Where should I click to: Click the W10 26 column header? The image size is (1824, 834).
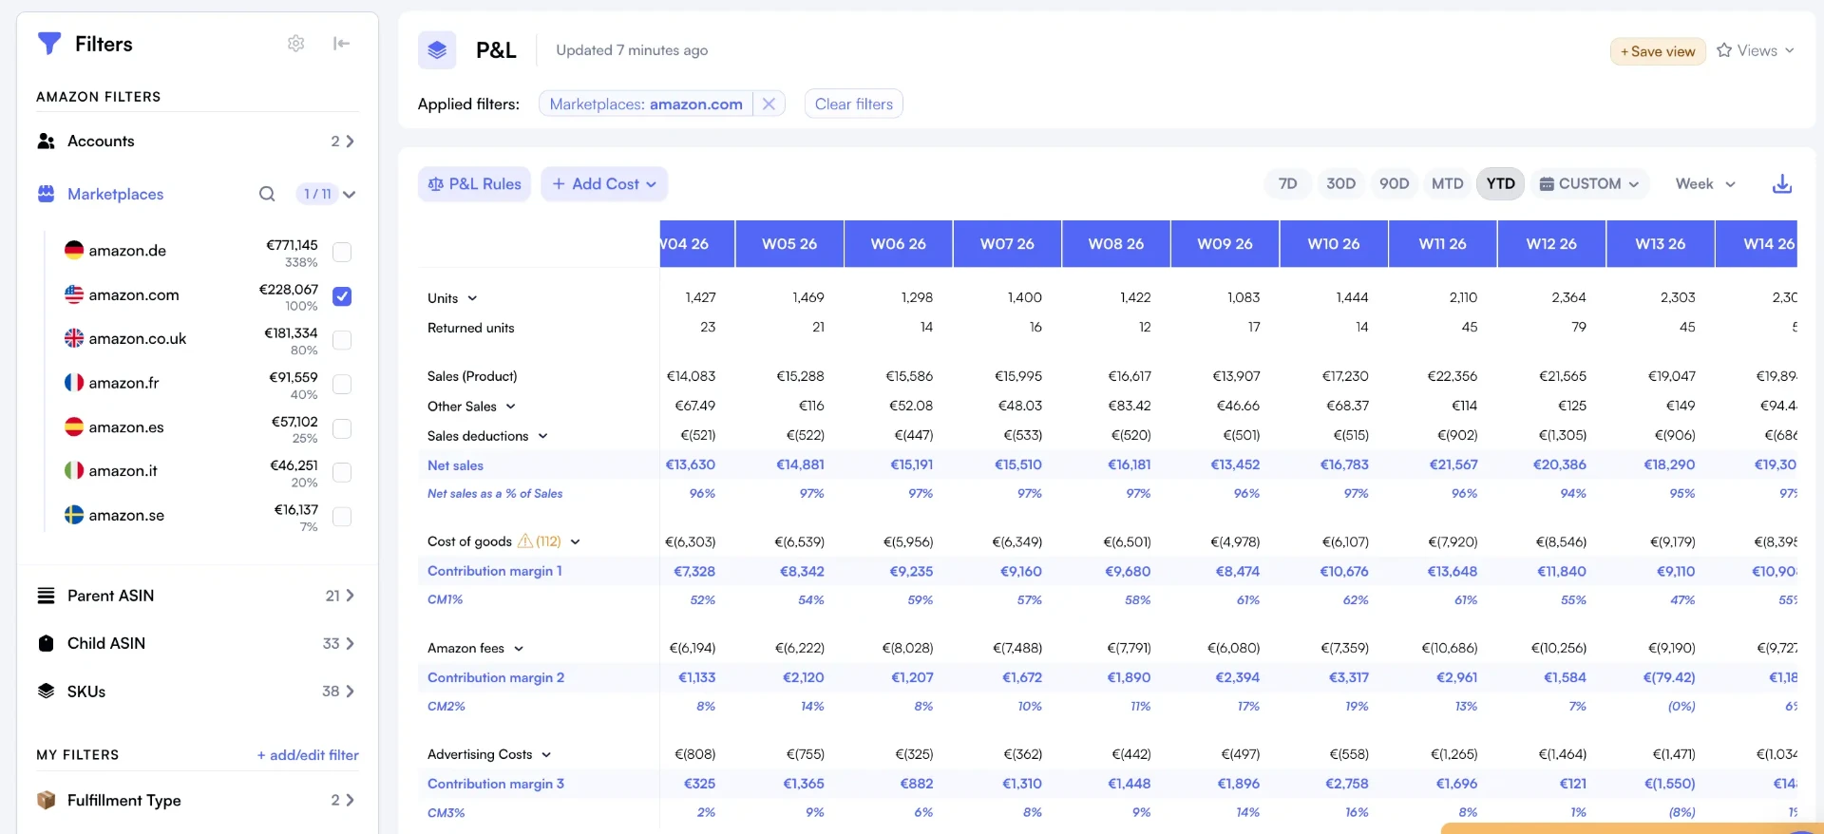click(x=1334, y=244)
